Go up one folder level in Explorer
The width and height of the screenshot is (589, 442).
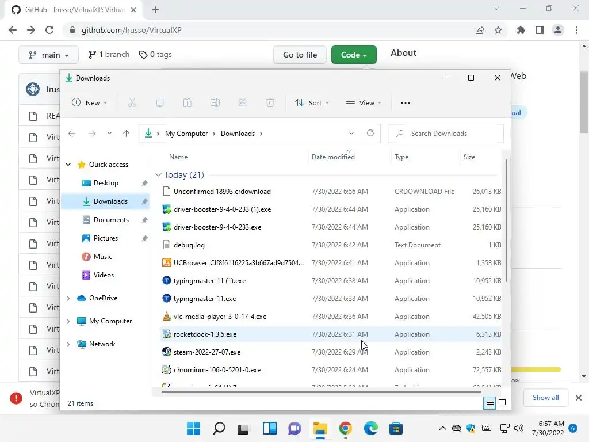pyautogui.click(x=126, y=134)
